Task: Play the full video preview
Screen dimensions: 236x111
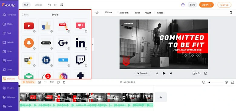Action: pyautogui.click(x=164, y=73)
